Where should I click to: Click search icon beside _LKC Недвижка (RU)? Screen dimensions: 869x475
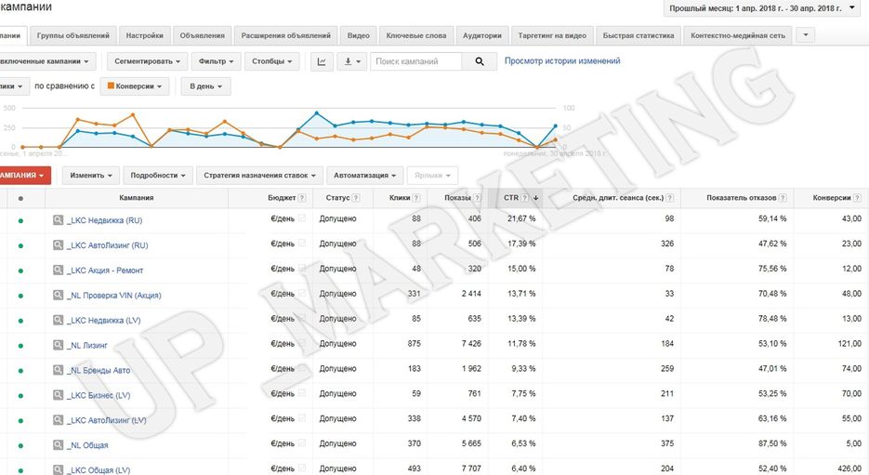(x=59, y=220)
